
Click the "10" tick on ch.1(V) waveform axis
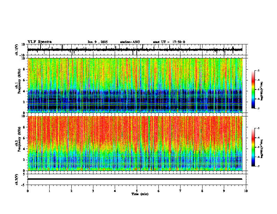[x=24, y=44]
